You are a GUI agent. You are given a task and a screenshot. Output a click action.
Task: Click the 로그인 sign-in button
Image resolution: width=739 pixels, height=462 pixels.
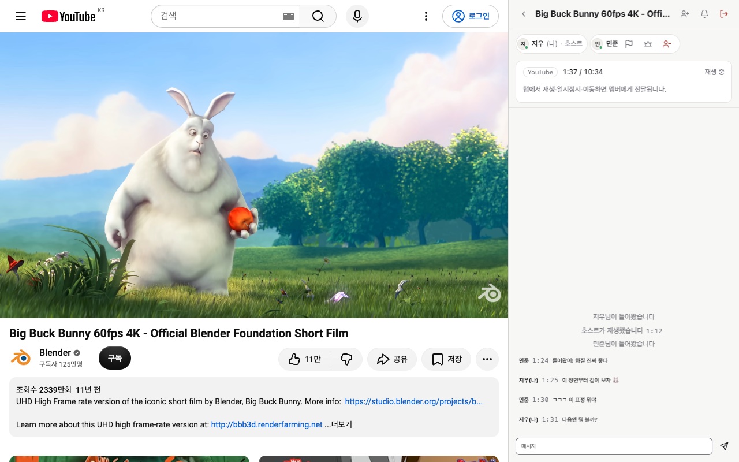471,16
